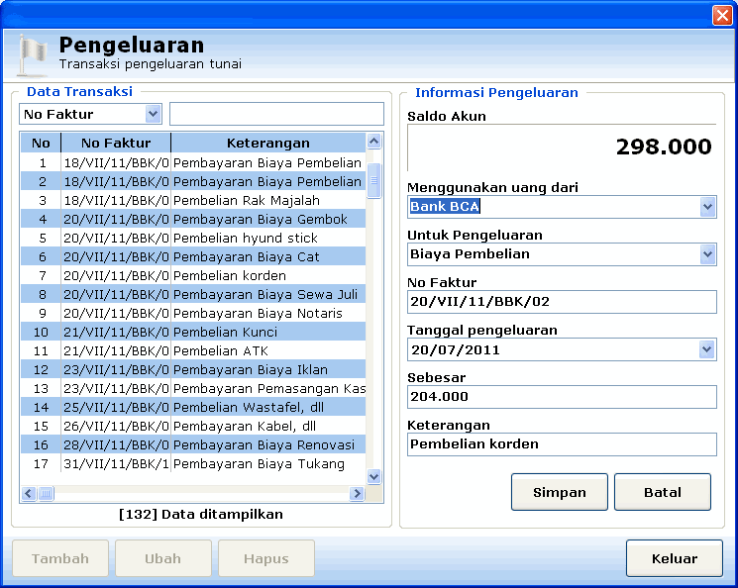
Task: Select row 2 Pembayaran Biaya Pembelian
Action: [x=193, y=181]
